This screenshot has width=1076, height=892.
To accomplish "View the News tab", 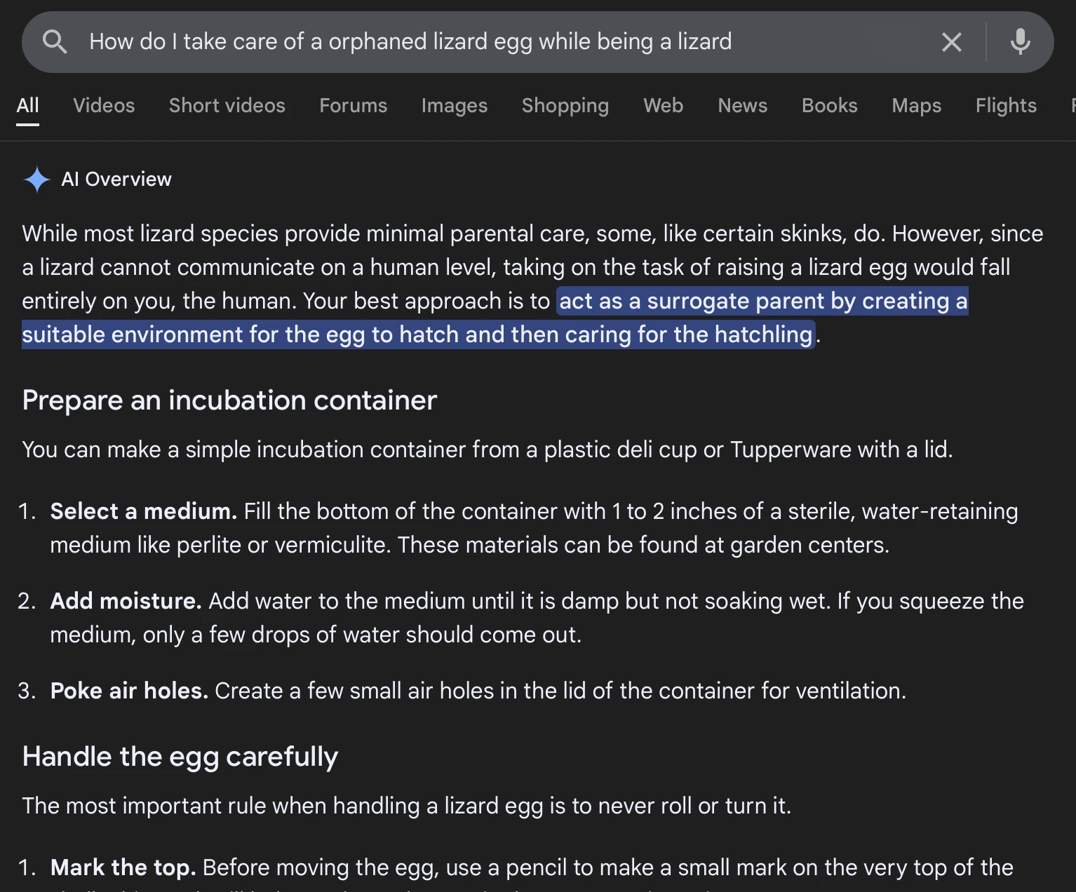I will click(742, 106).
